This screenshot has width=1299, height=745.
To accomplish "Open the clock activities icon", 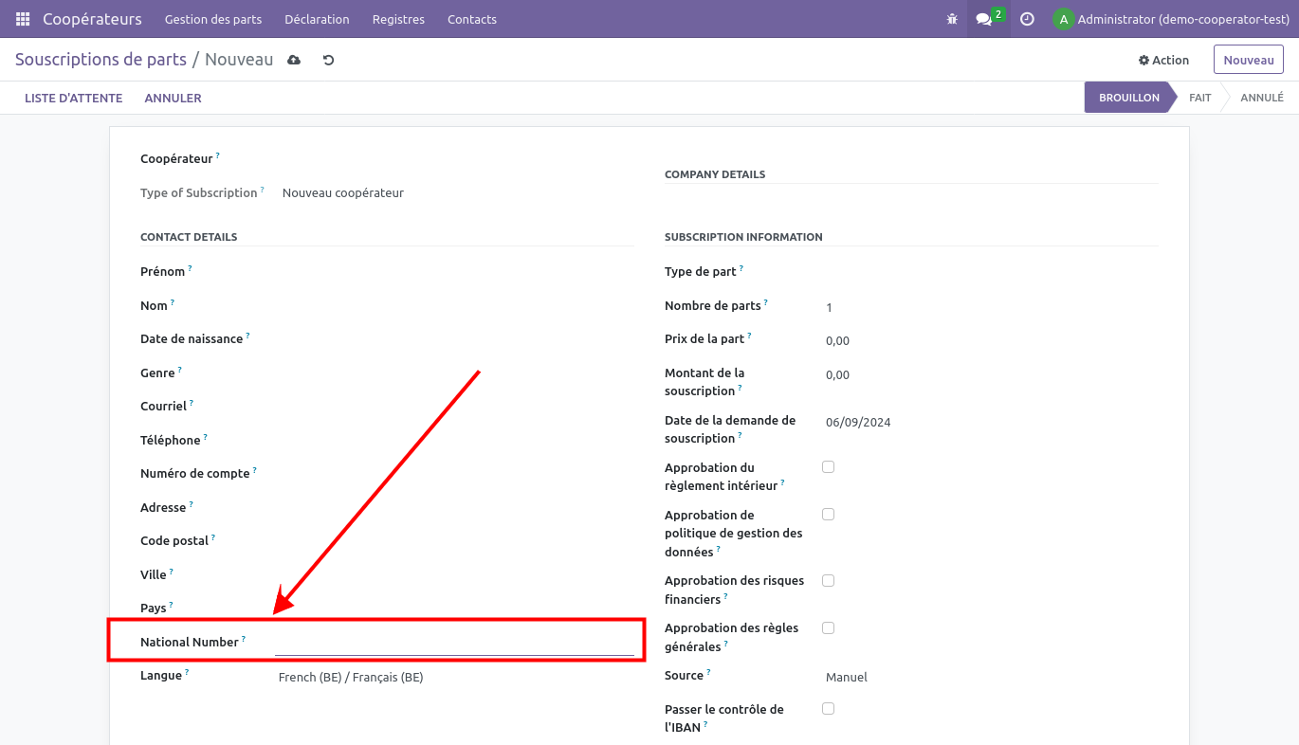I will click(x=1027, y=19).
